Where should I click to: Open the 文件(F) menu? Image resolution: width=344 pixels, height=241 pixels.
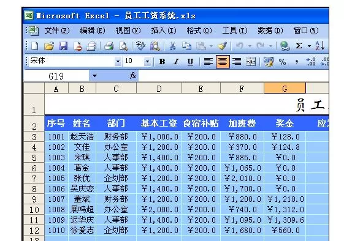click(x=57, y=31)
